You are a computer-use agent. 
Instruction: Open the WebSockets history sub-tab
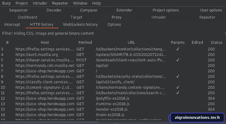pyautogui.click(x=80, y=25)
